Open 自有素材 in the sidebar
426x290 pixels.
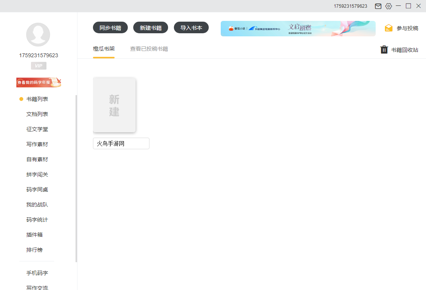tap(37, 160)
